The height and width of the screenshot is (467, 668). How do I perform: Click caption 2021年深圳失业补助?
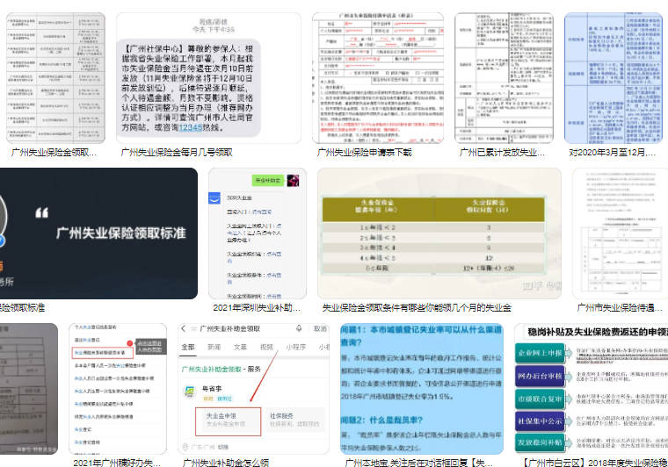coord(257,307)
